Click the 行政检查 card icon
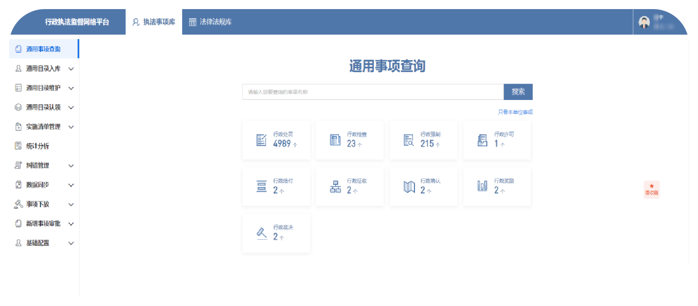 tap(335, 140)
